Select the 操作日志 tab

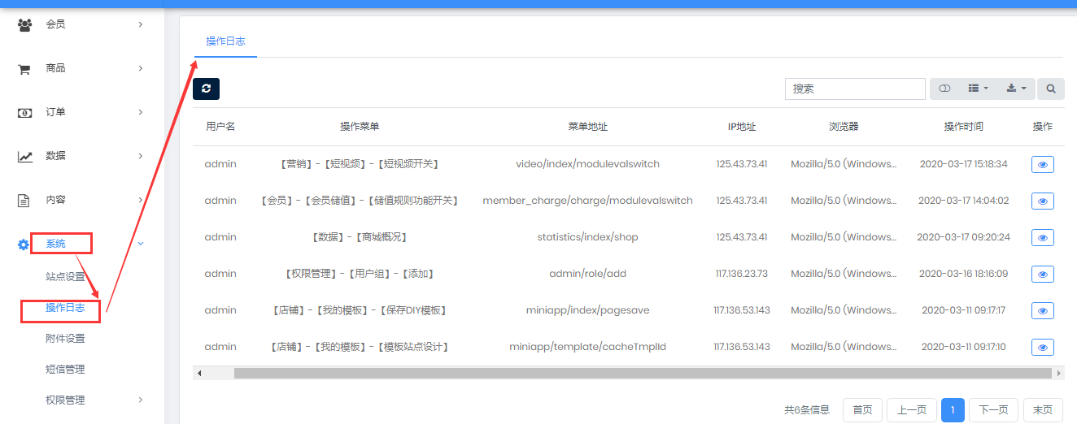(225, 41)
